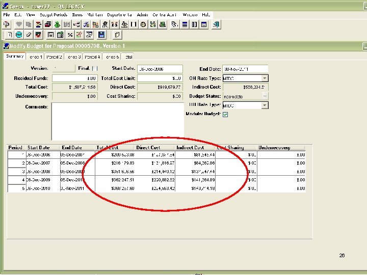Viewport: 367px width, 275px height.
Task: Click the vertical tile windows icon
Action: pyautogui.click(x=194, y=24)
